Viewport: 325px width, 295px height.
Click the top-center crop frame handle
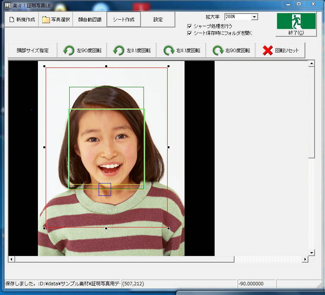106,66
